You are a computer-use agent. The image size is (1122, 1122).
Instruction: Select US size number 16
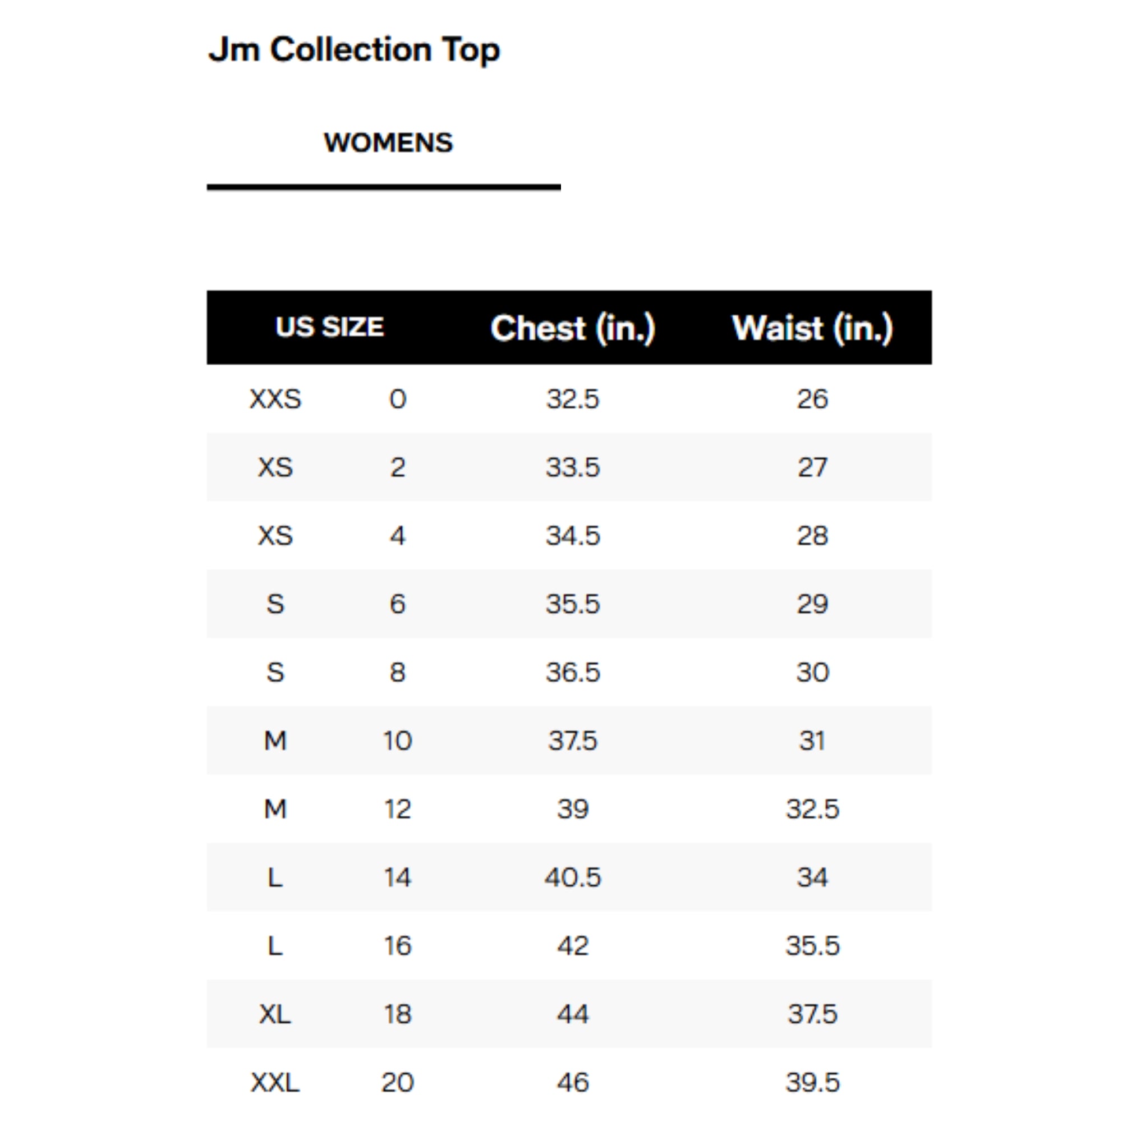(398, 946)
